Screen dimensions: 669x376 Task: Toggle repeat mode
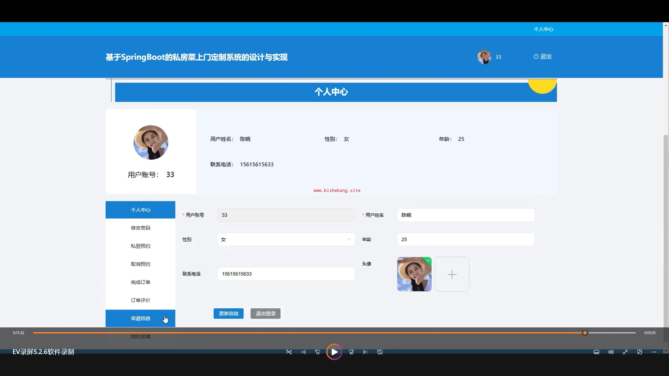coord(380,352)
